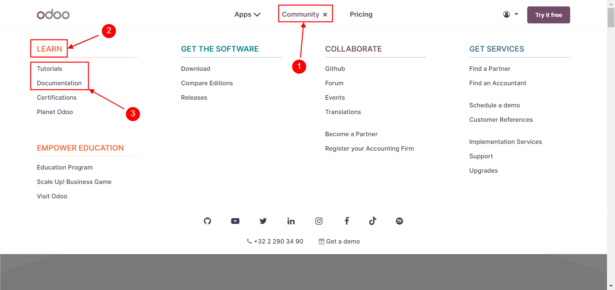Screen dimensions: 615x290
Task: Go to the Pricing menu item
Action: tap(361, 14)
